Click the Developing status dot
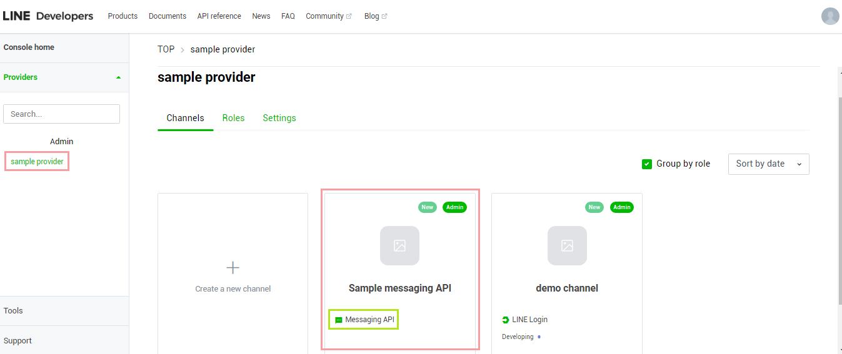This screenshot has width=842, height=354. tap(539, 337)
